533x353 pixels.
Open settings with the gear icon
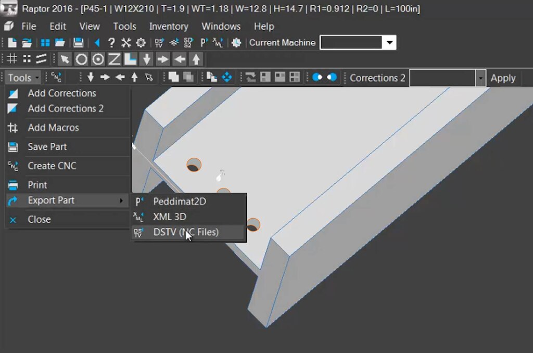tap(141, 43)
